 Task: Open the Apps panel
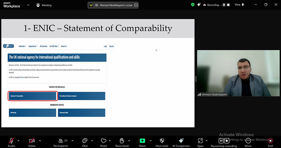[200, 143]
